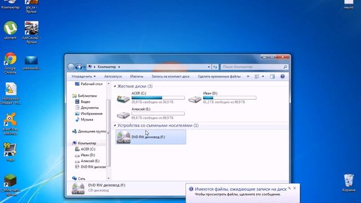Click Запись на компакт-диск toolbar button
The image size is (361, 203).
(x=170, y=77)
